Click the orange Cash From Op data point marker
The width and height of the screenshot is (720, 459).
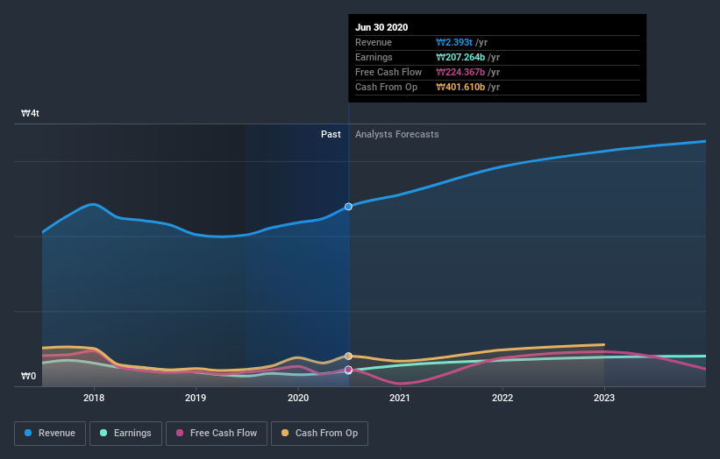pos(348,357)
